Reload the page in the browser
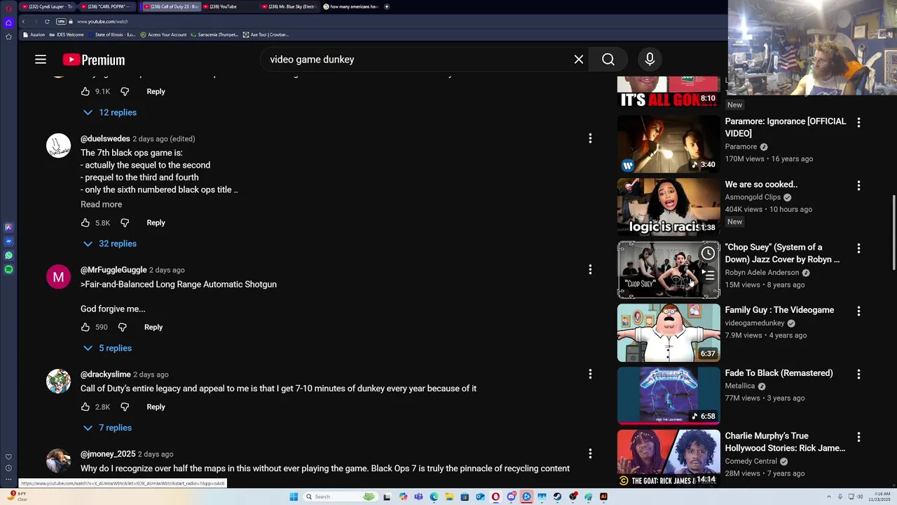 coord(47,22)
